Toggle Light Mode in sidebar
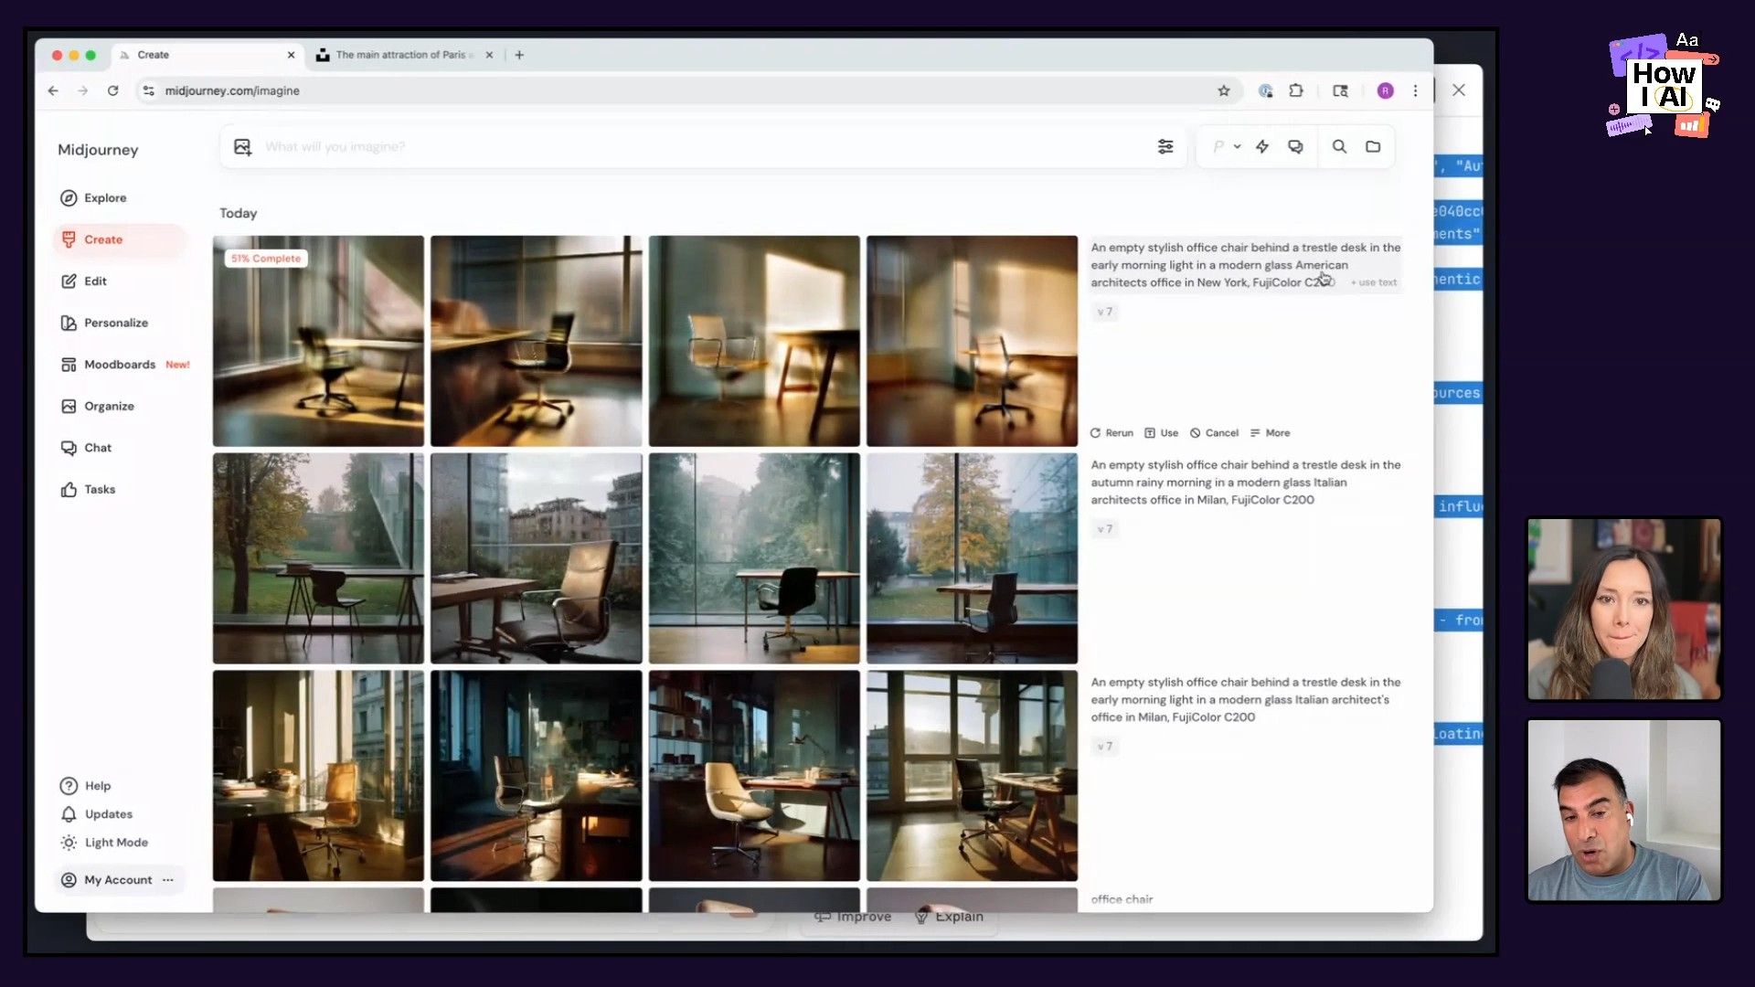 (x=115, y=843)
